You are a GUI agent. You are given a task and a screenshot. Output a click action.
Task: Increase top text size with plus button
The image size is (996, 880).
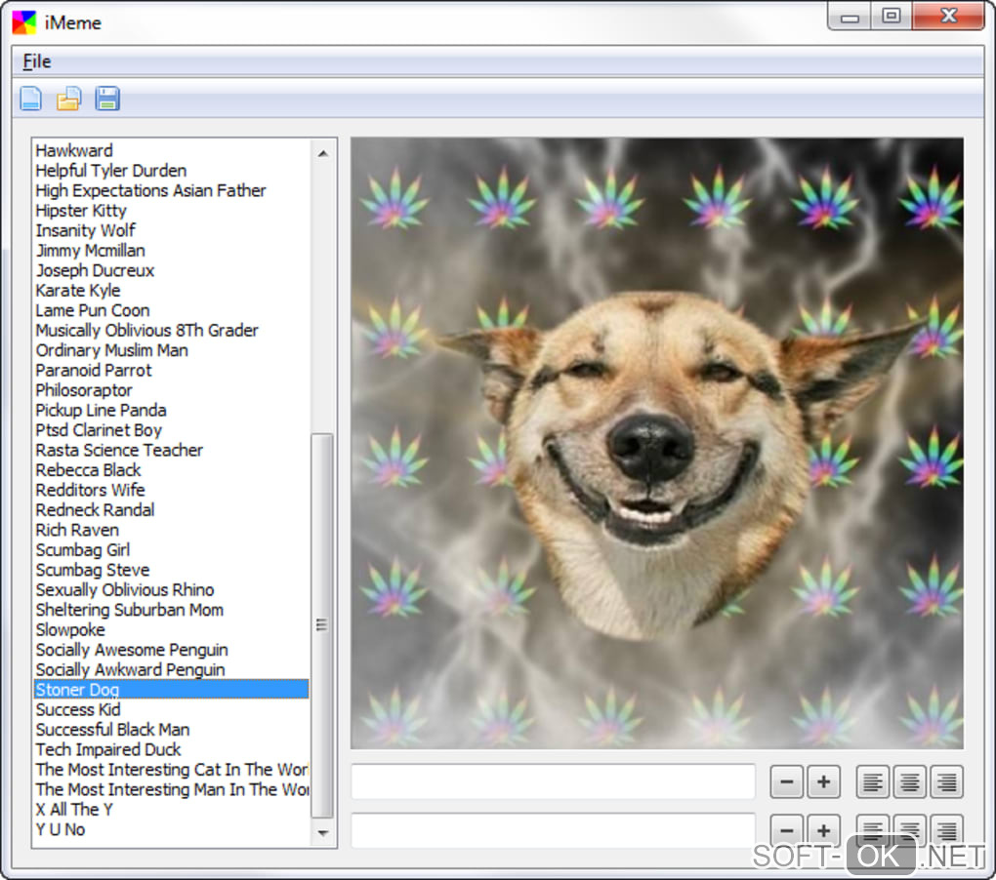click(x=824, y=781)
